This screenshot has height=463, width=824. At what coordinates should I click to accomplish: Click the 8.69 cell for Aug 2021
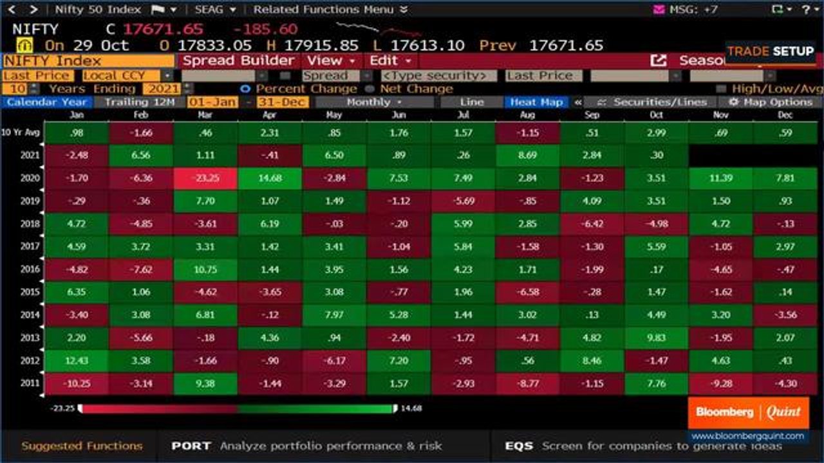point(527,155)
